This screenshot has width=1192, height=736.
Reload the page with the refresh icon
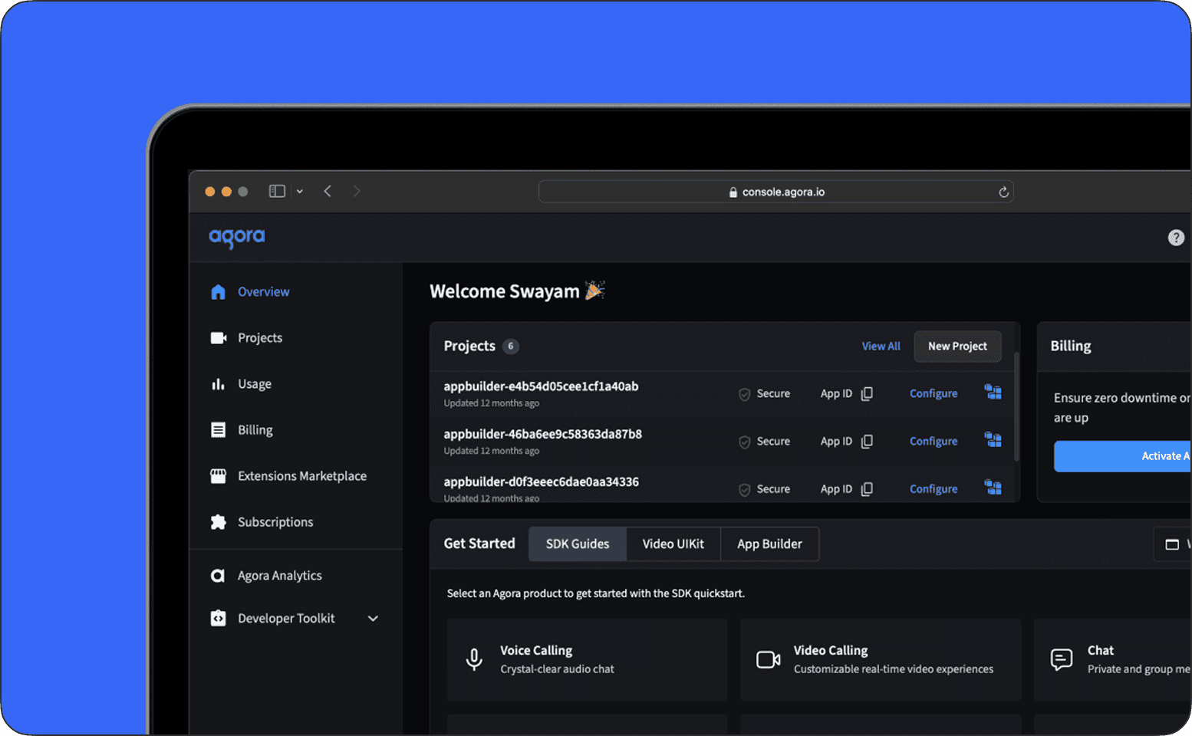point(1003,192)
